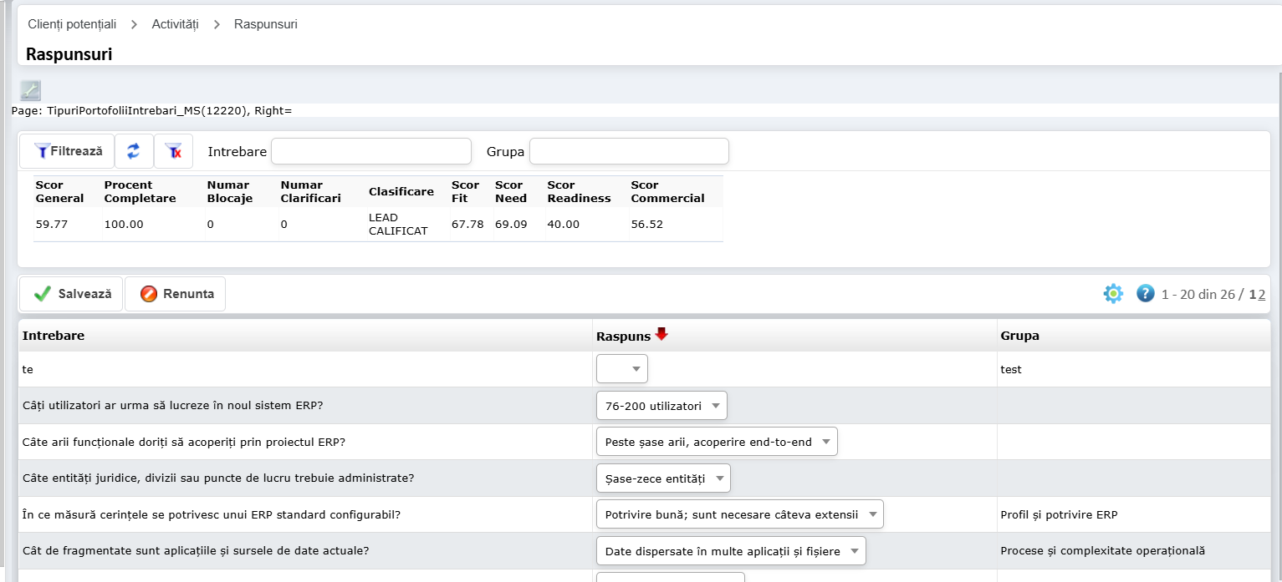Open the '76-200 utilizatori' dropdown

[661, 405]
